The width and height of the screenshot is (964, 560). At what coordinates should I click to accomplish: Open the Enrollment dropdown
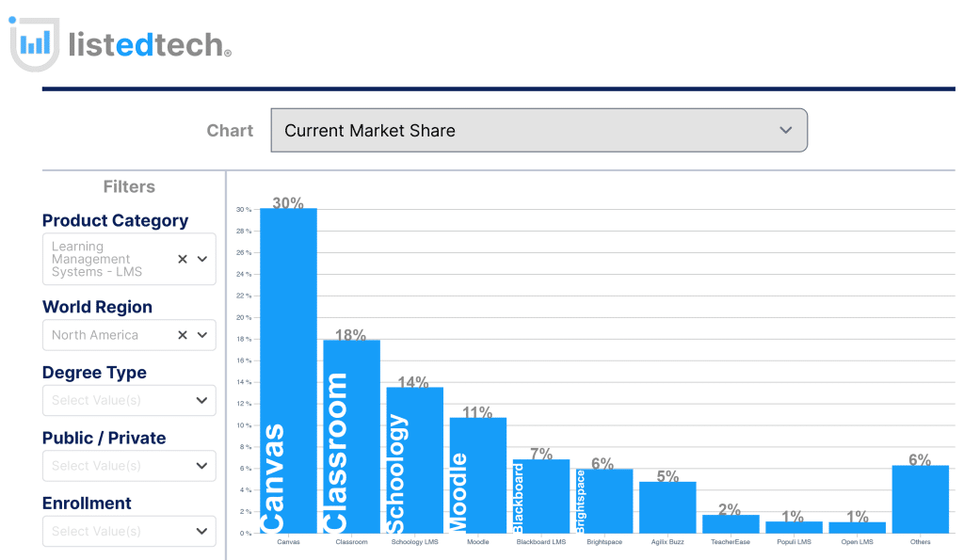(129, 531)
